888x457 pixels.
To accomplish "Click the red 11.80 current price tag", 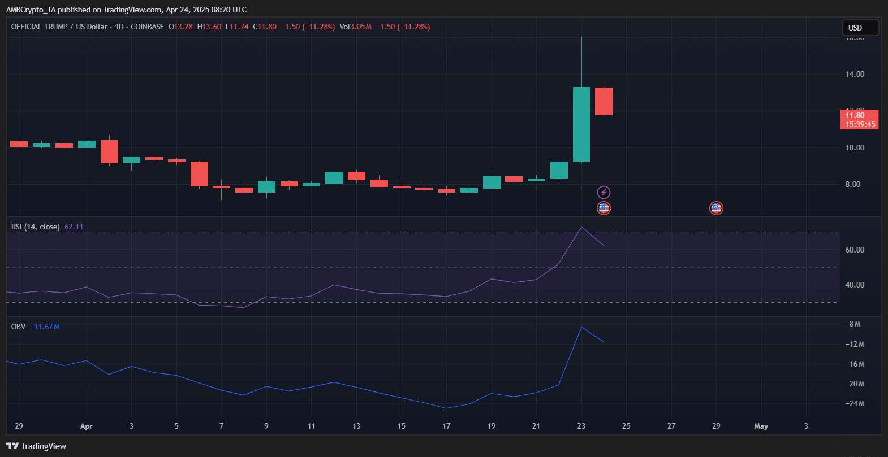I will coord(859,115).
